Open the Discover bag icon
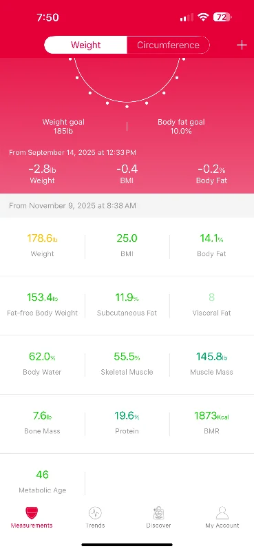254x551 pixels. pos(158,513)
